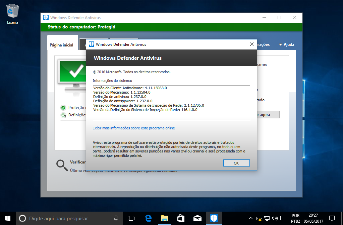The width and height of the screenshot is (343, 225).
Task: Click the green check icon beside Proteção
Action: 63,108
